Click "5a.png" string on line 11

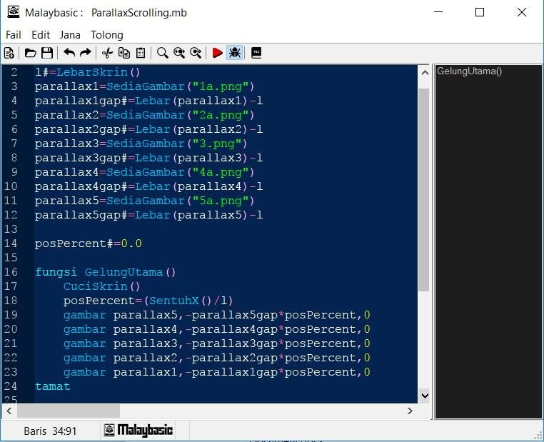(221, 201)
